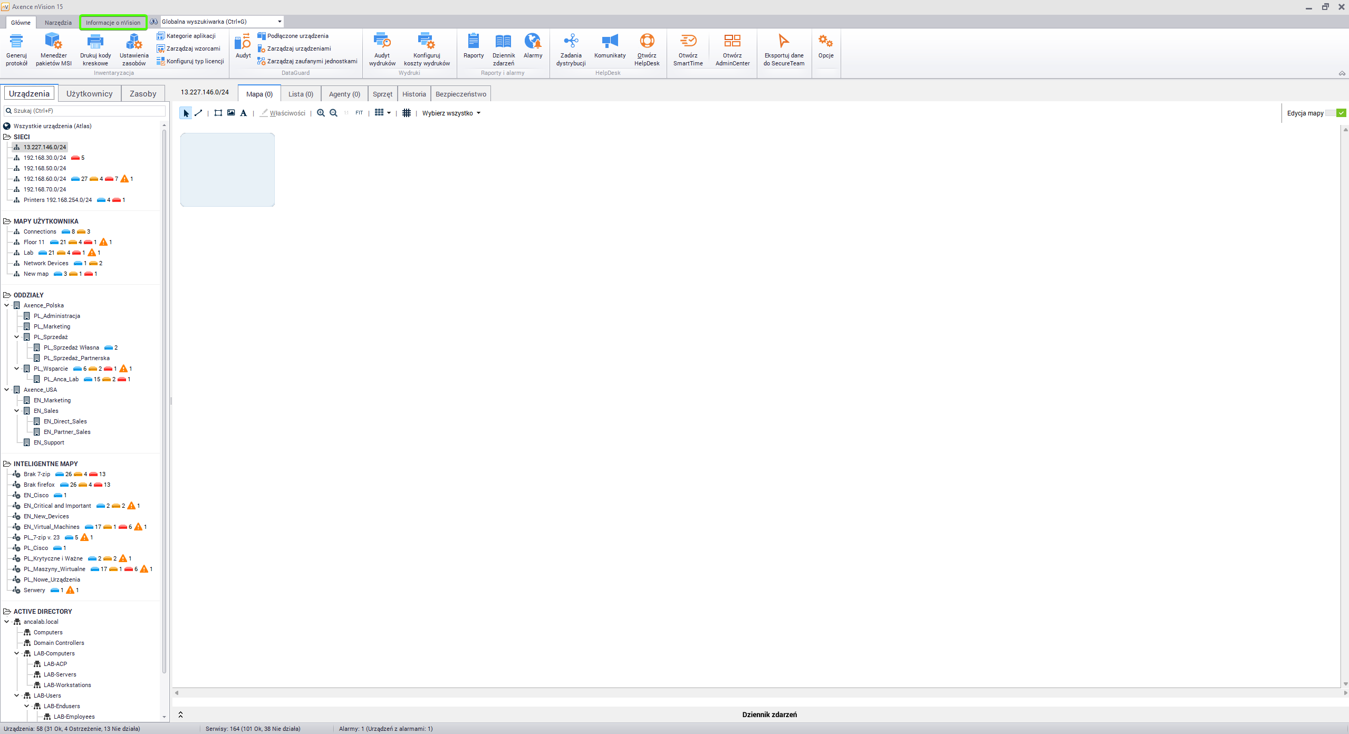Toggle the map grid icon
Image resolution: width=1349 pixels, height=734 pixels.
pyautogui.click(x=406, y=113)
